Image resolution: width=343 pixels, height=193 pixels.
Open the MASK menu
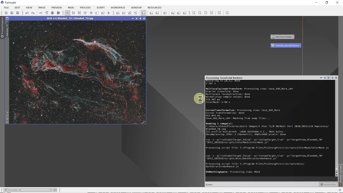pos(71,8)
